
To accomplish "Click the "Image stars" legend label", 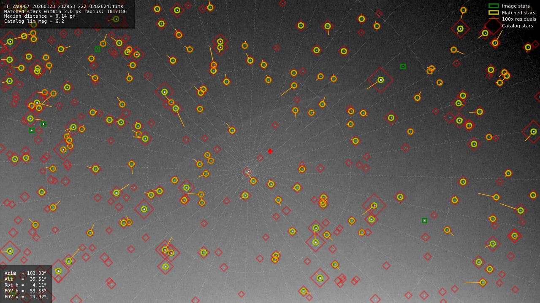I will tap(516, 6).
